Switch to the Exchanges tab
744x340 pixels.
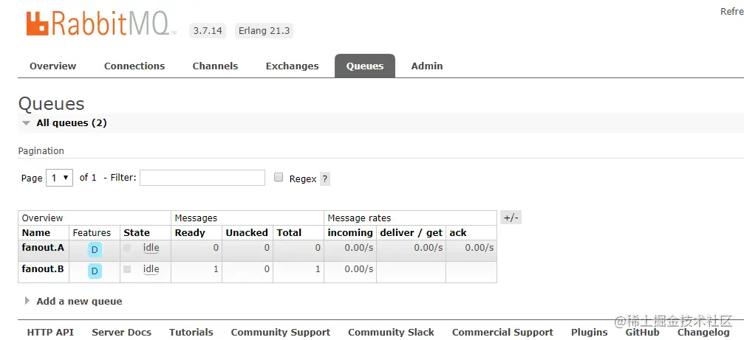tap(293, 66)
